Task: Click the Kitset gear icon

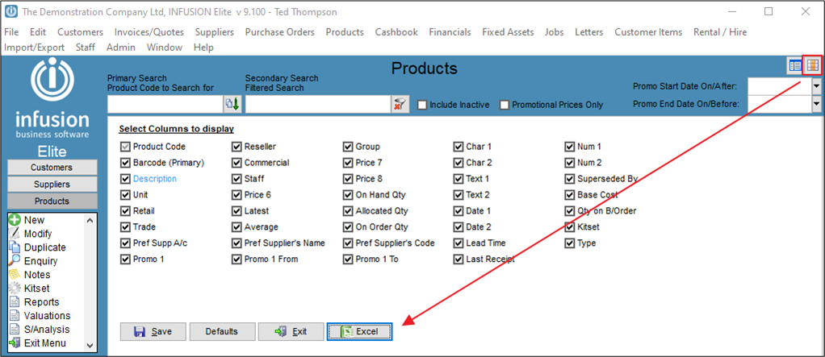Action: [15, 289]
